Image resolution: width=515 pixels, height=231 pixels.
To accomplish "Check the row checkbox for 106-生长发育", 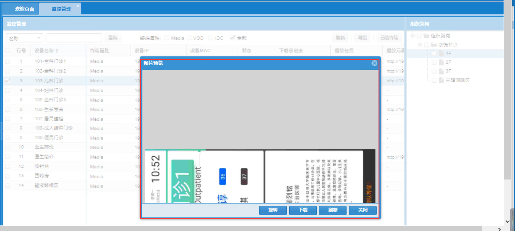I will coord(7,109).
